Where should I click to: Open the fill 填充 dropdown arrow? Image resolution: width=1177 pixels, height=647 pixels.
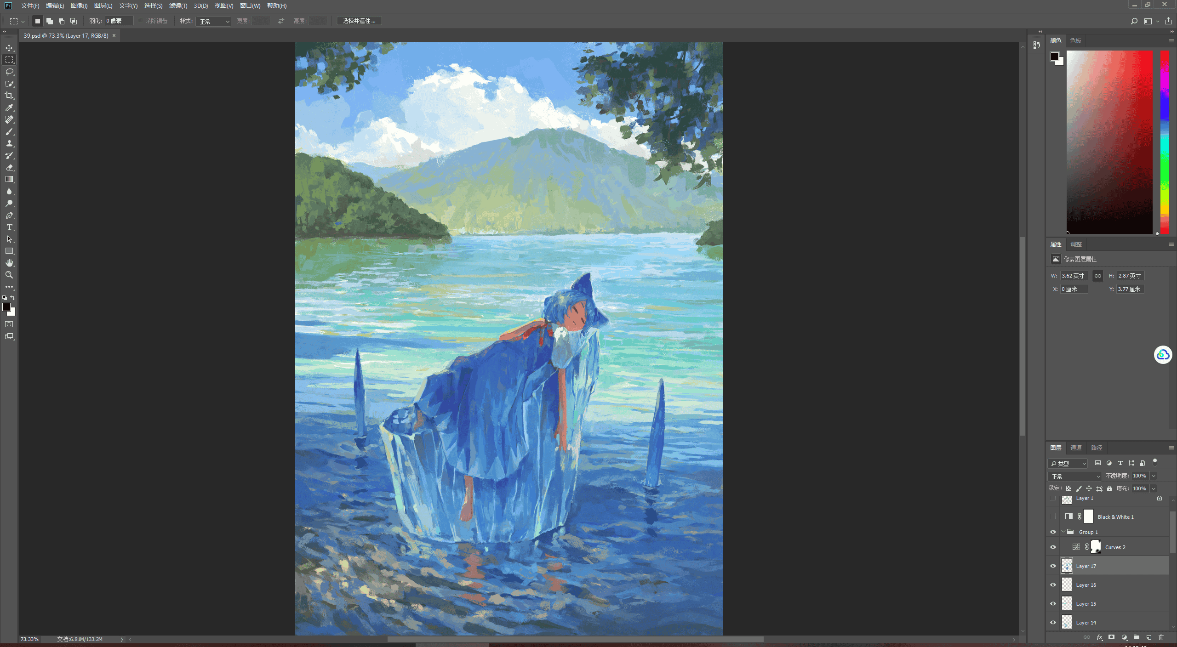[x=1154, y=489]
